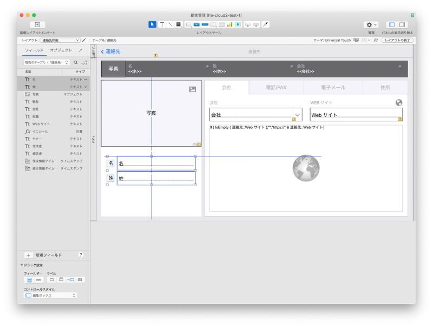This screenshot has height=327, width=433.
Task: Select the Button tool
Action: pos(196,24)
